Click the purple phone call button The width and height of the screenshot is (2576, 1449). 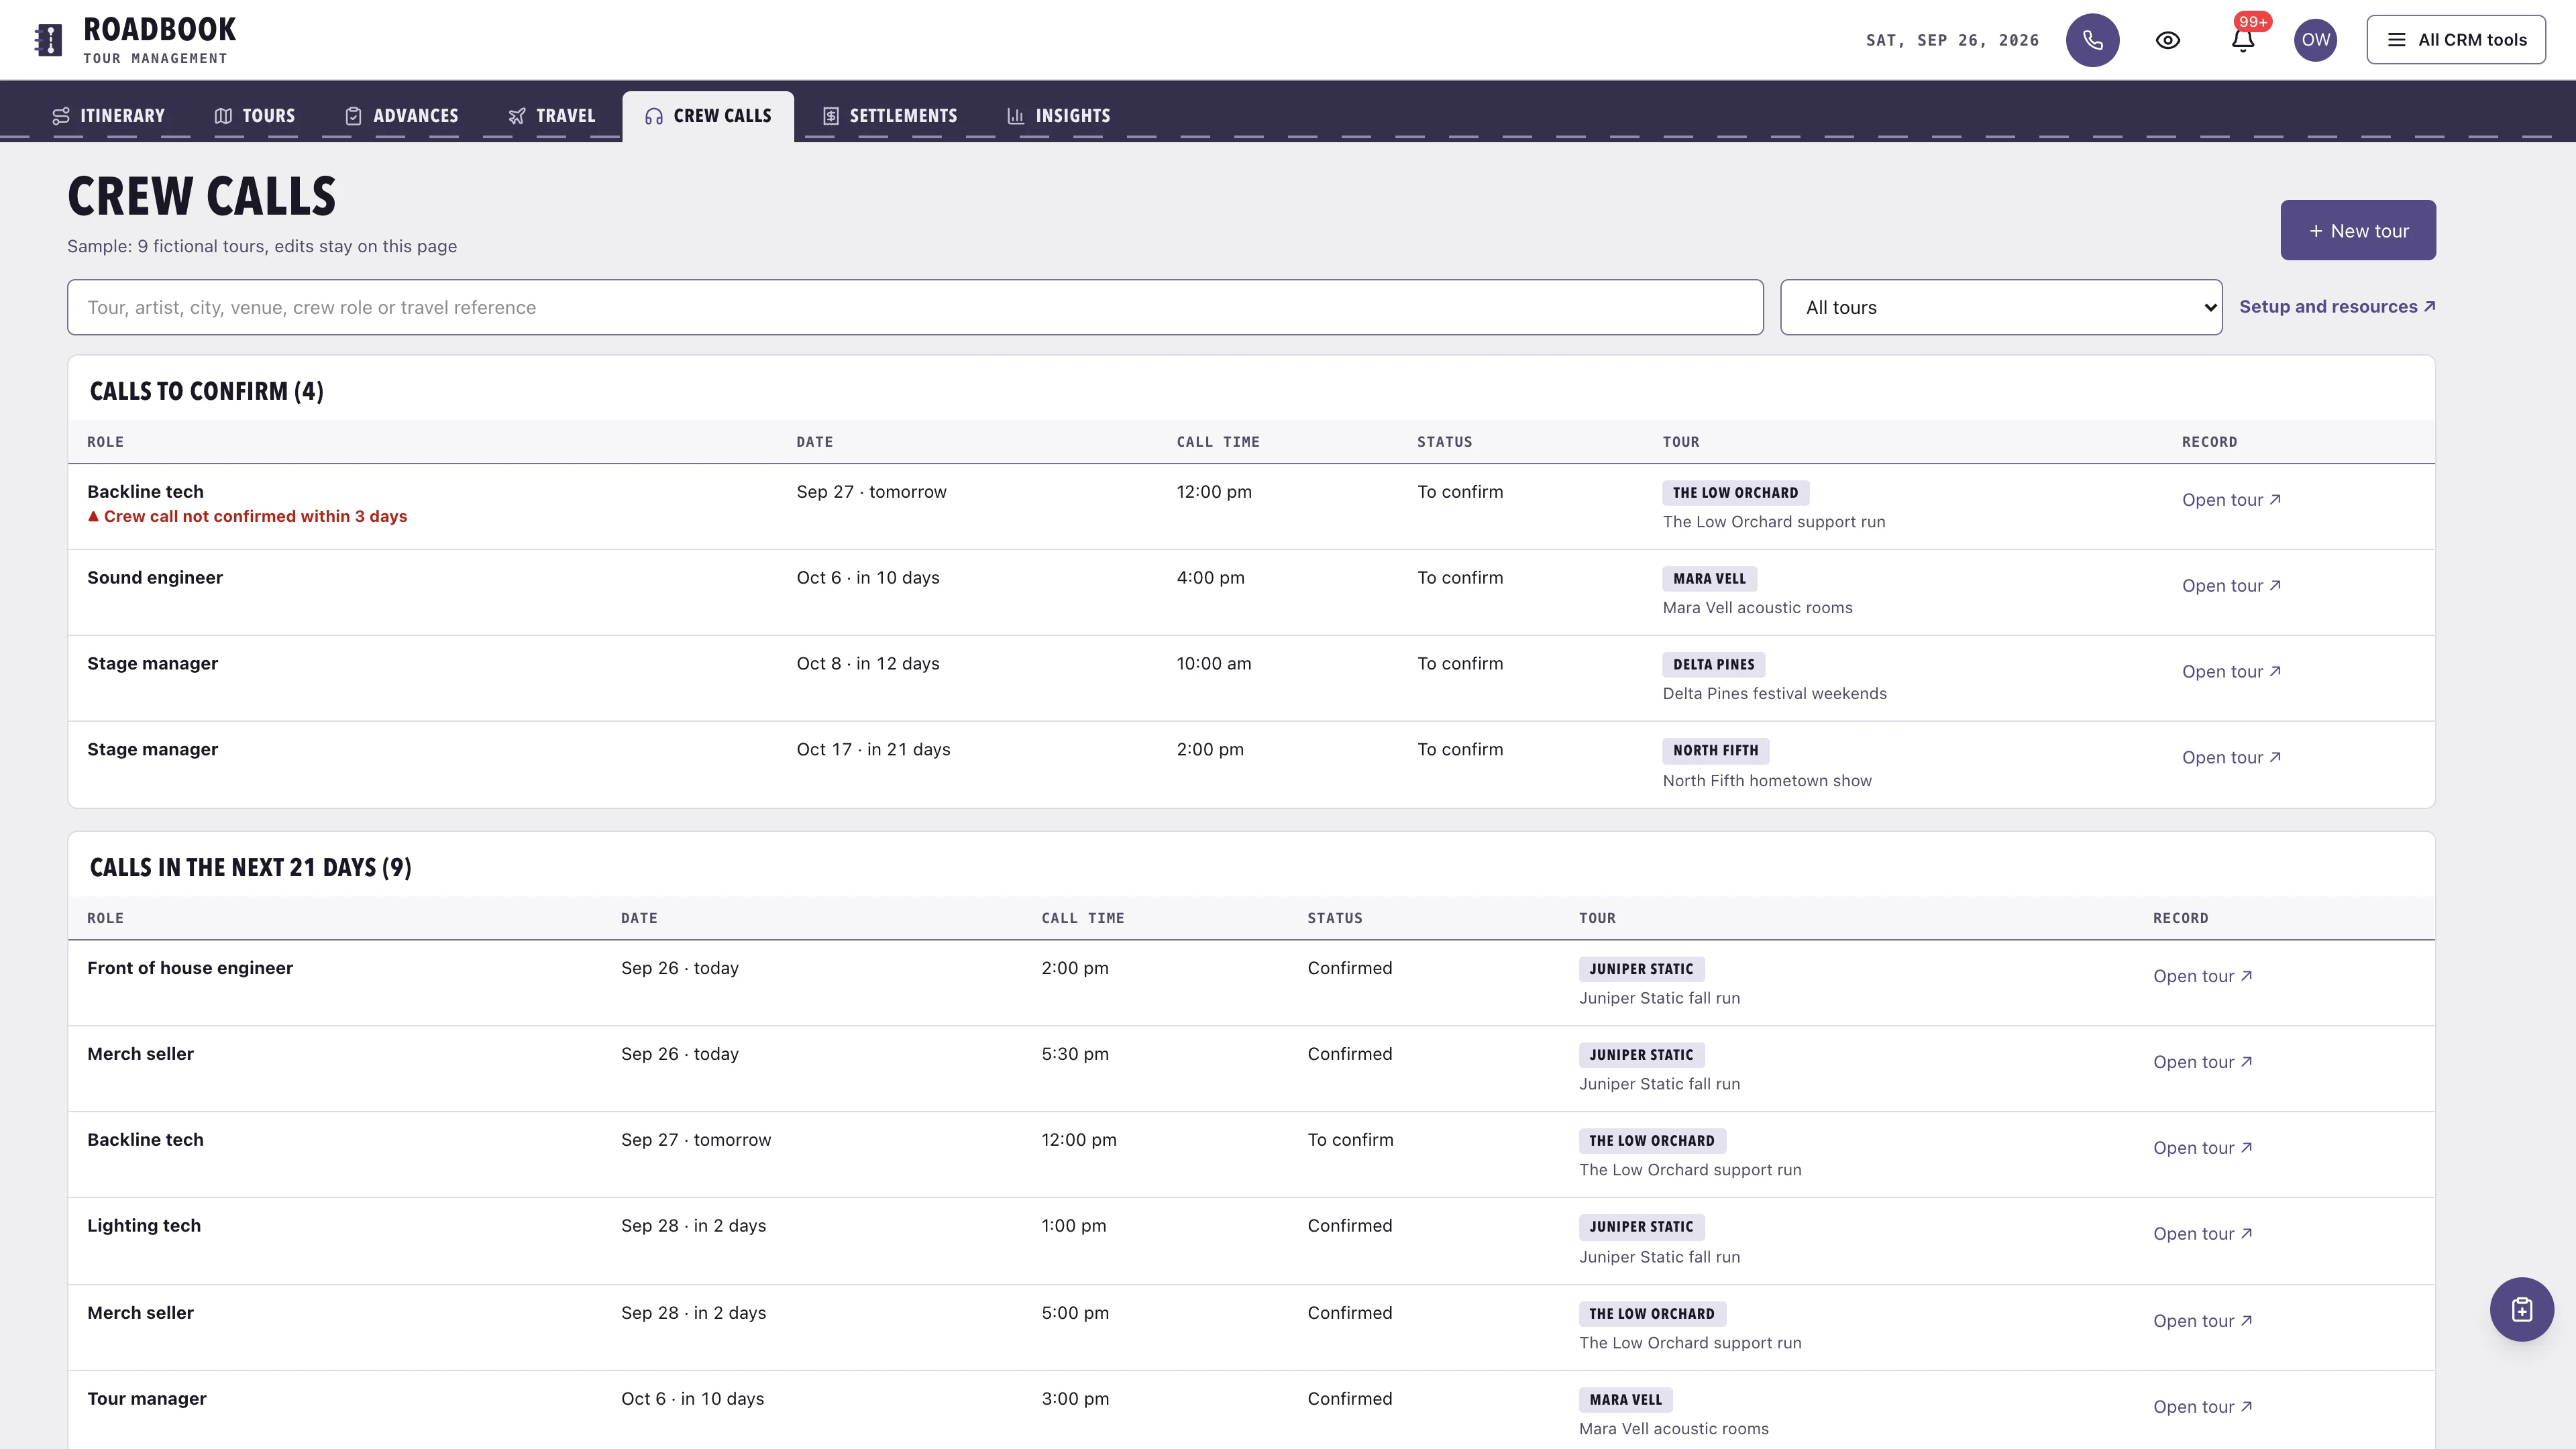[x=2092, y=40]
